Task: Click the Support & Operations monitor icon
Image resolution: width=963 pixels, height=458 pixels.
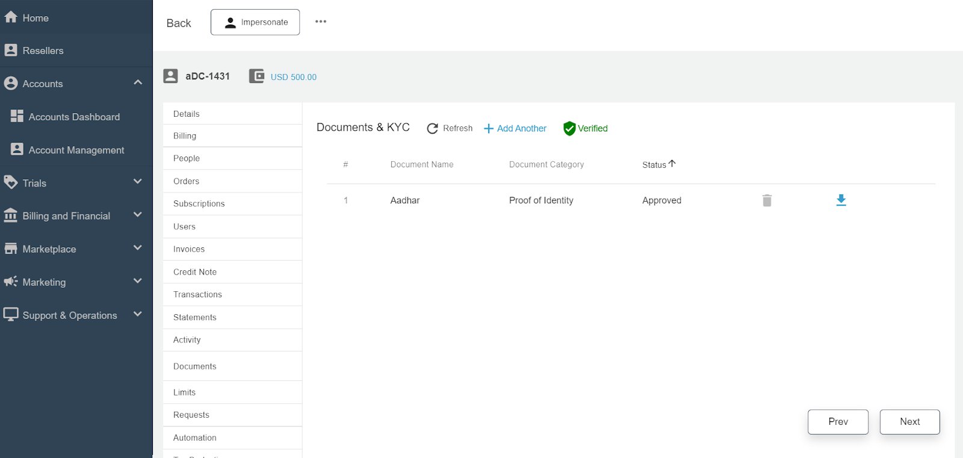Action: 10,314
